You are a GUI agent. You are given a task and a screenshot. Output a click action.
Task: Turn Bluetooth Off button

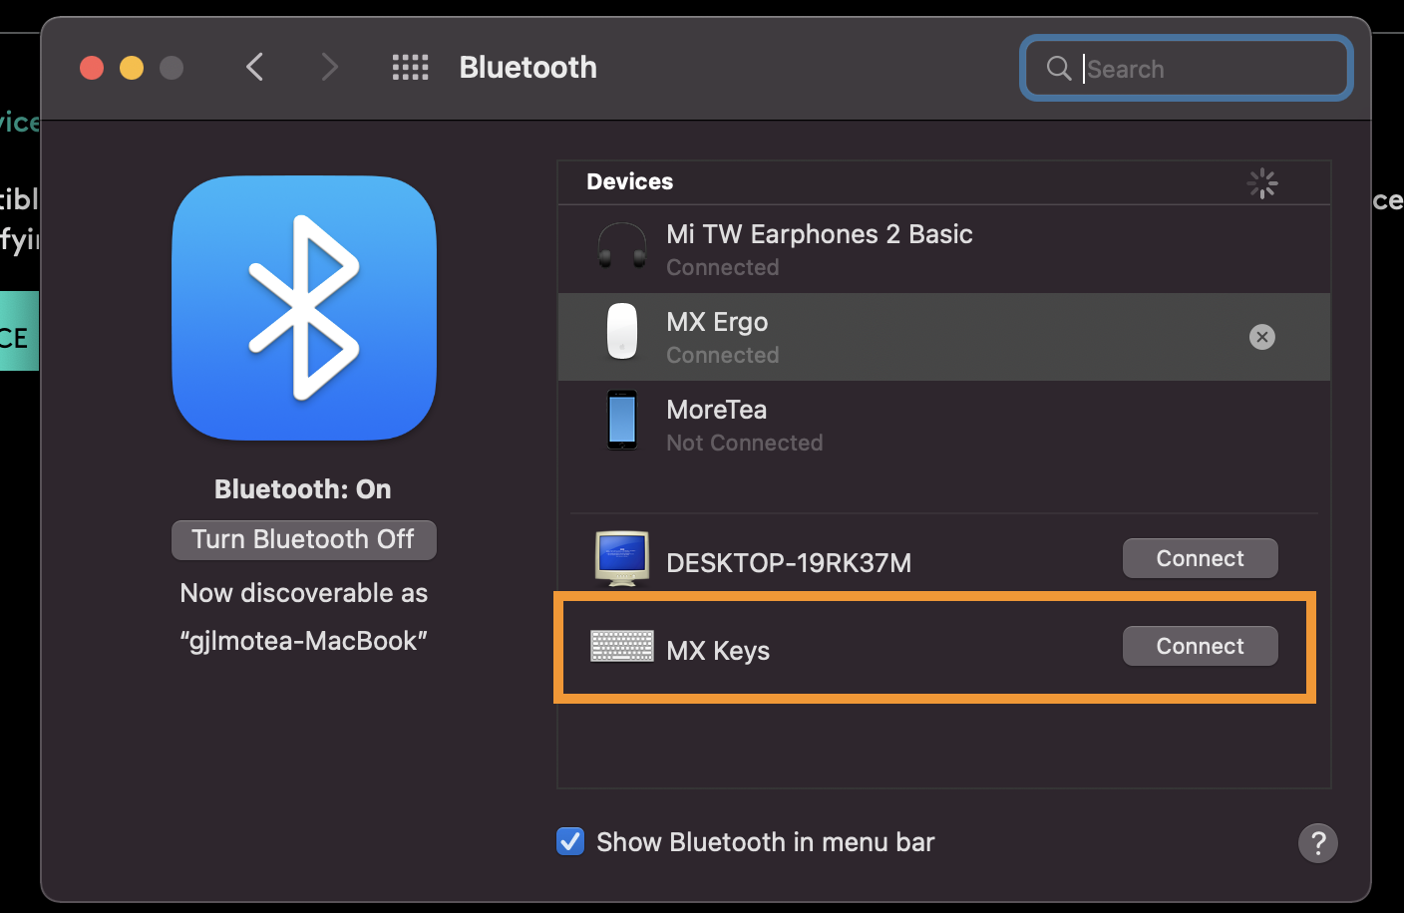(x=304, y=539)
